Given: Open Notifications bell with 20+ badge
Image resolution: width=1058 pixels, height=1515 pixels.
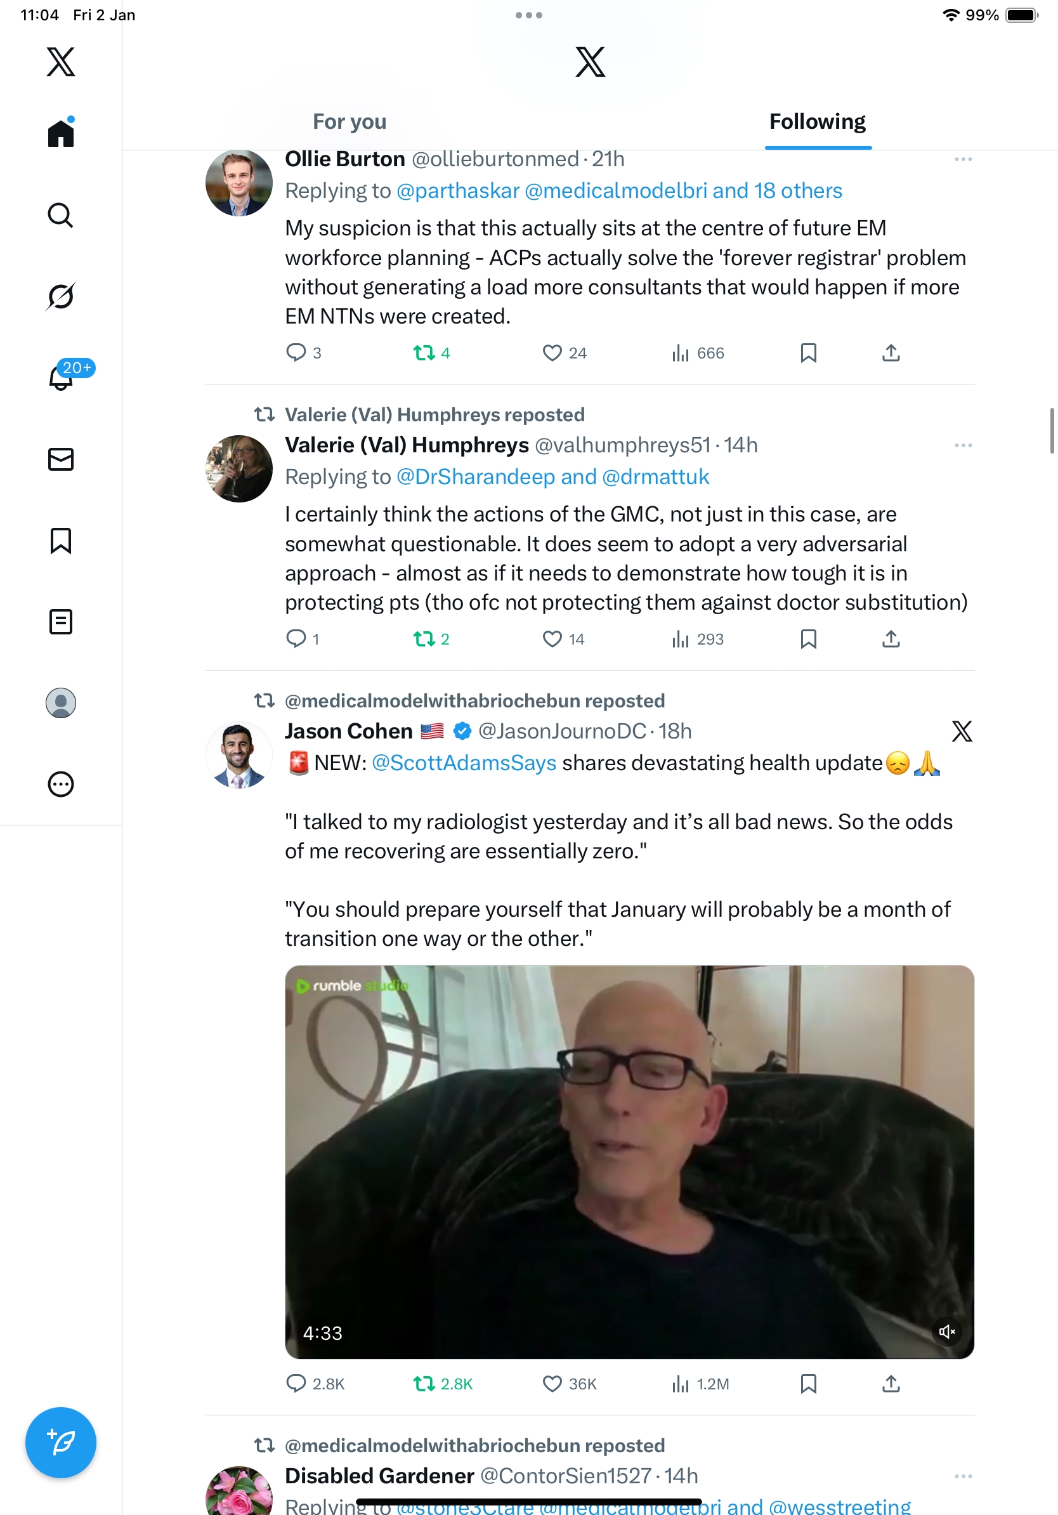Looking at the screenshot, I should (x=61, y=377).
